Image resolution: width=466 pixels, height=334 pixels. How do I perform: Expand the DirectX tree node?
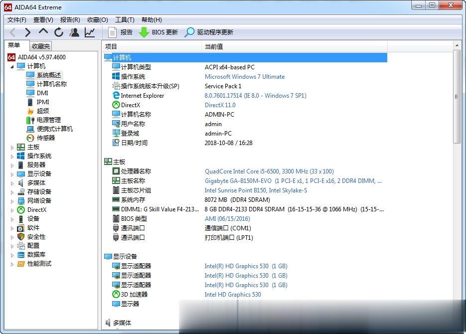click(x=12, y=210)
